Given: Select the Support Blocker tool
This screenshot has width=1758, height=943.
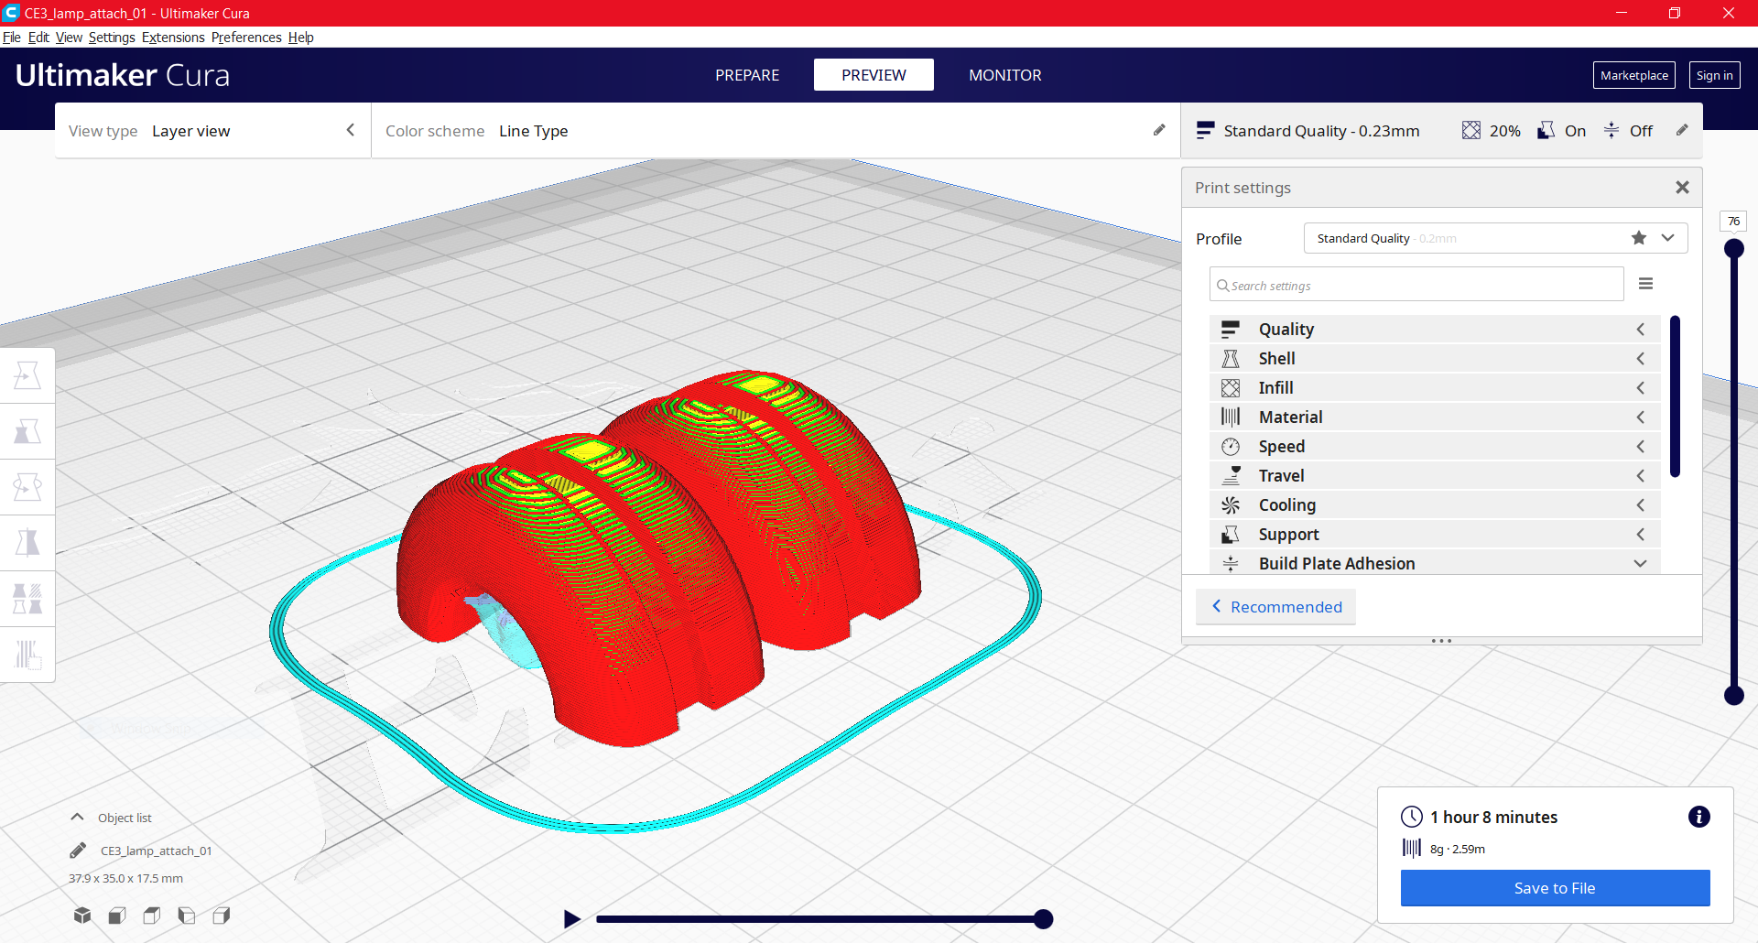Looking at the screenshot, I should [27, 655].
